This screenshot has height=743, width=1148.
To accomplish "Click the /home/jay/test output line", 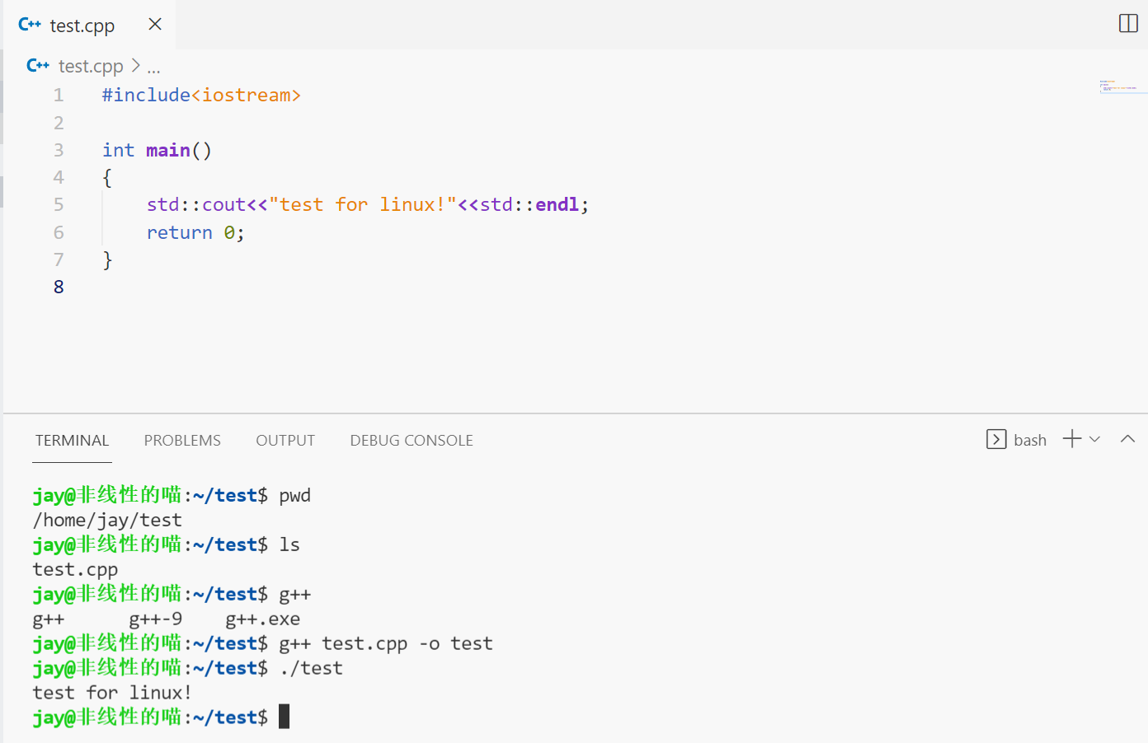I will click(107, 521).
